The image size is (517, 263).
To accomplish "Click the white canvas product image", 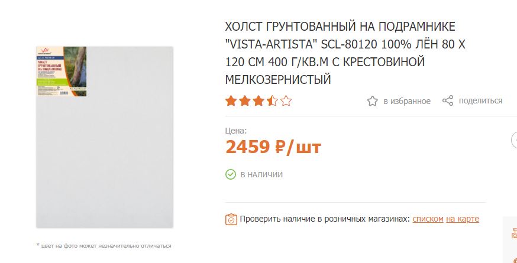I will [105, 137].
